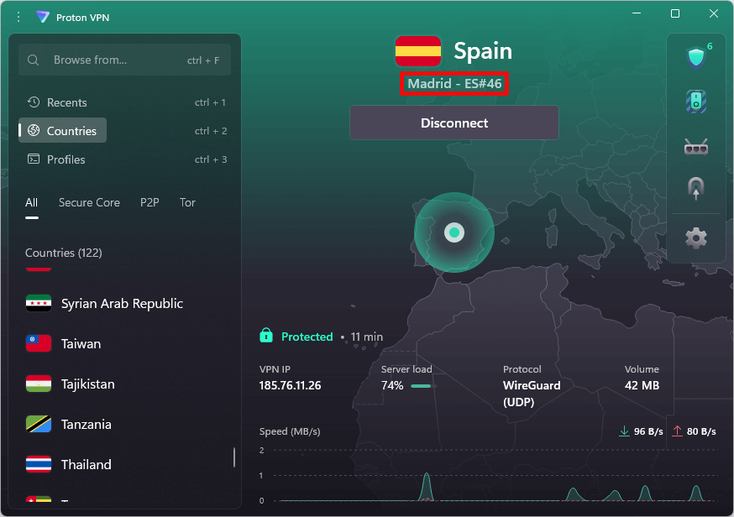Screen dimensions: 734x517
Task: Open Settings via the gear icon
Action: 696,238
